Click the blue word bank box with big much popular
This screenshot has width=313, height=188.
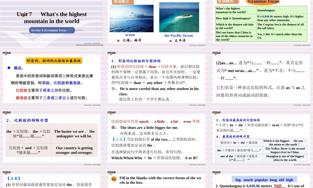tap(264, 180)
